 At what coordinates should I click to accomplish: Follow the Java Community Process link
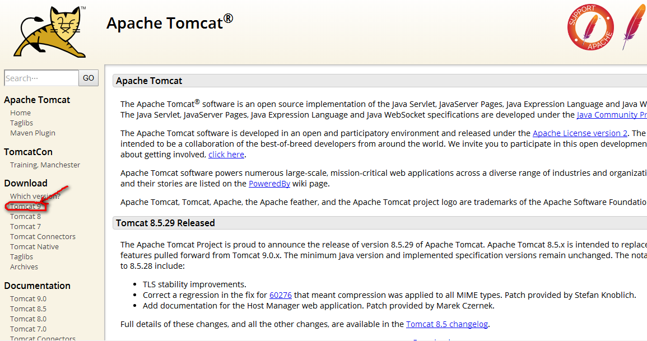(612, 115)
